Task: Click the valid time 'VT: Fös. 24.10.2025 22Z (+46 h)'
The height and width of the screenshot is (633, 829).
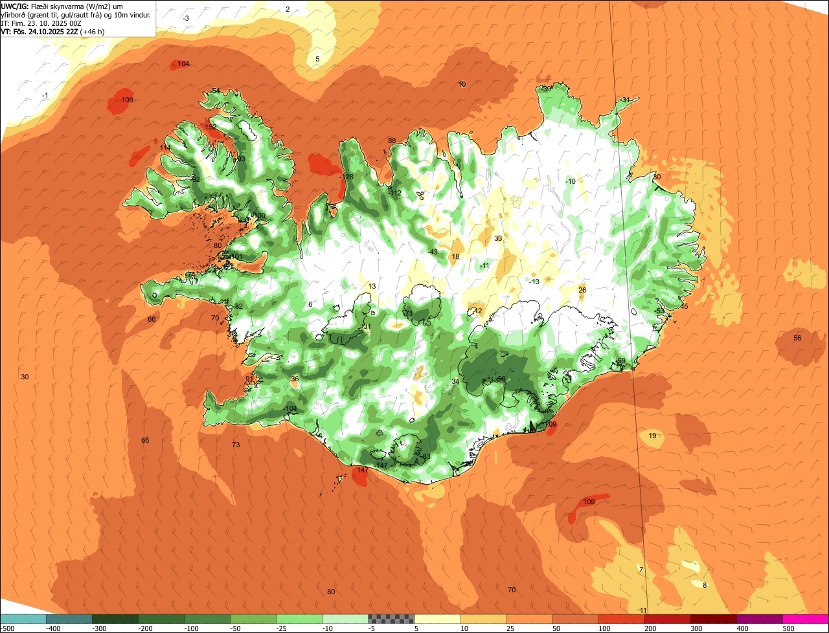Action: point(53,31)
